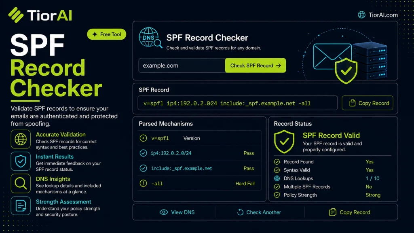Click the Syntax Valid check icon

277,170
